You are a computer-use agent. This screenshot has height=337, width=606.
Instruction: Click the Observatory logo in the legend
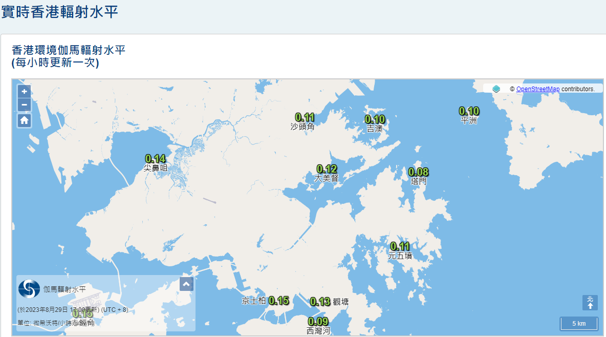coord(29,289)
